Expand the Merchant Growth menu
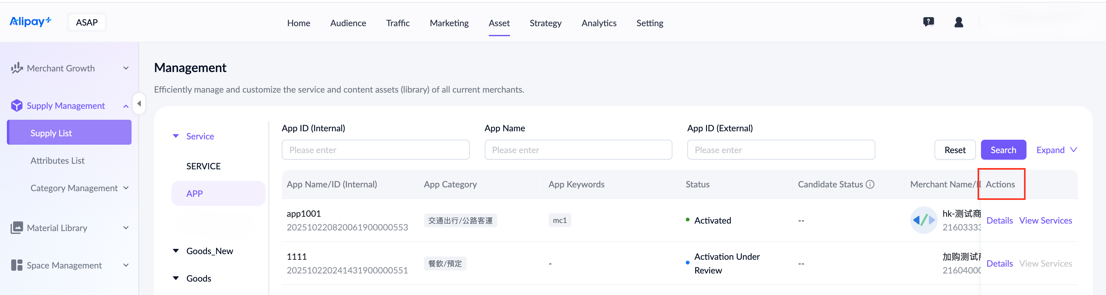Viewport: 1106px width, 295px height. click(126, 68)
